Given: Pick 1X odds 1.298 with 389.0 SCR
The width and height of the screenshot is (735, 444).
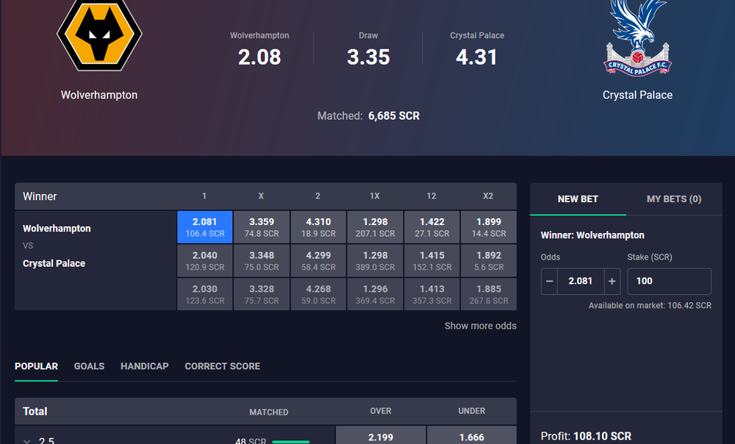Looking at the screenshot, I should point(375,261).
